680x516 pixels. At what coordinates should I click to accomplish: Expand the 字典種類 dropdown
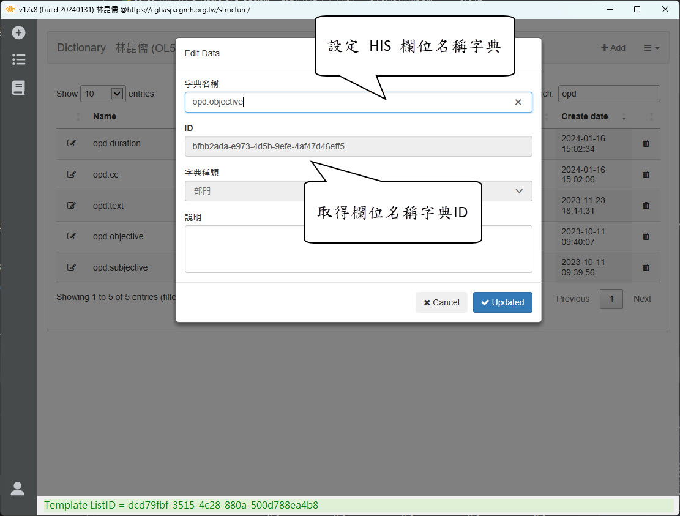pyautogui.click(x=358, y=191)
